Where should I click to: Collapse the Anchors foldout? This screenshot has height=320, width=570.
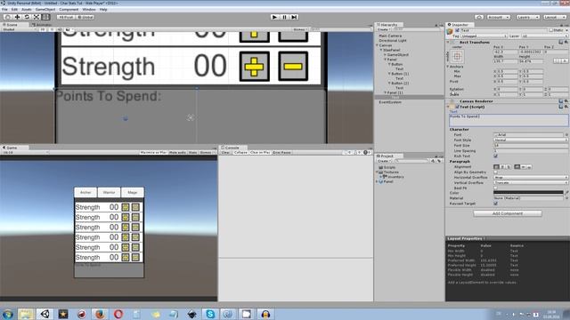coord(448,67)
